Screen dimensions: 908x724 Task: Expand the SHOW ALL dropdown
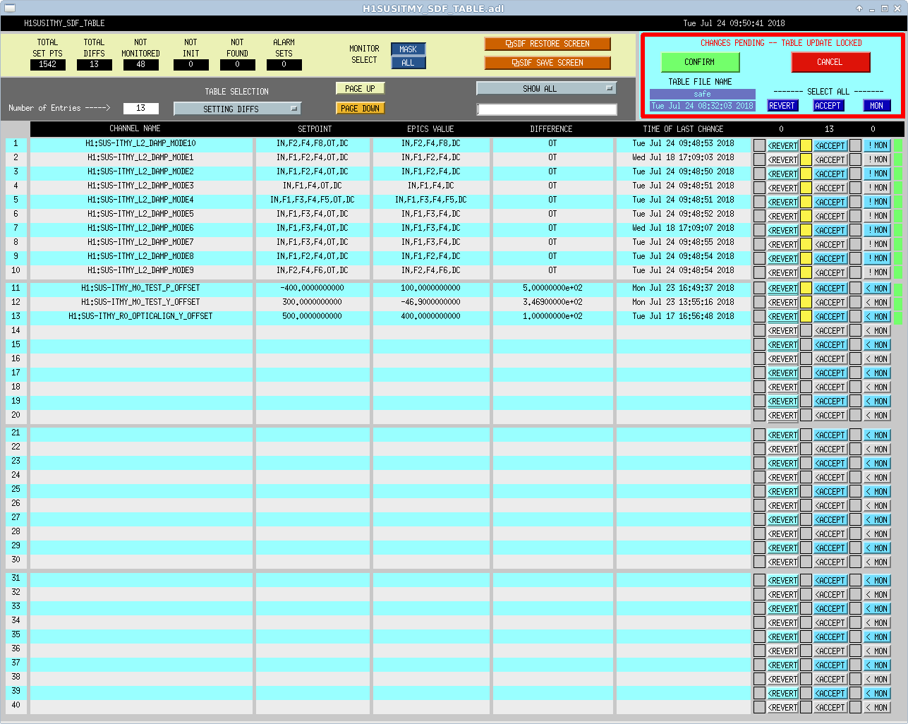[x=546, y=88]
